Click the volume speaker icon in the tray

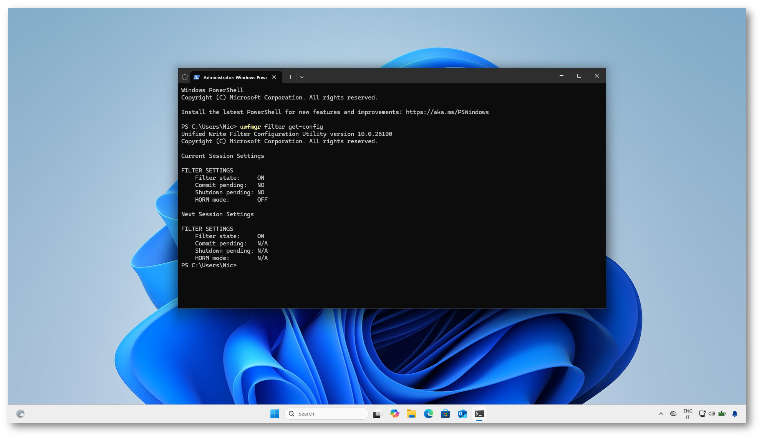pyautogui.click(x=712, y=414)
